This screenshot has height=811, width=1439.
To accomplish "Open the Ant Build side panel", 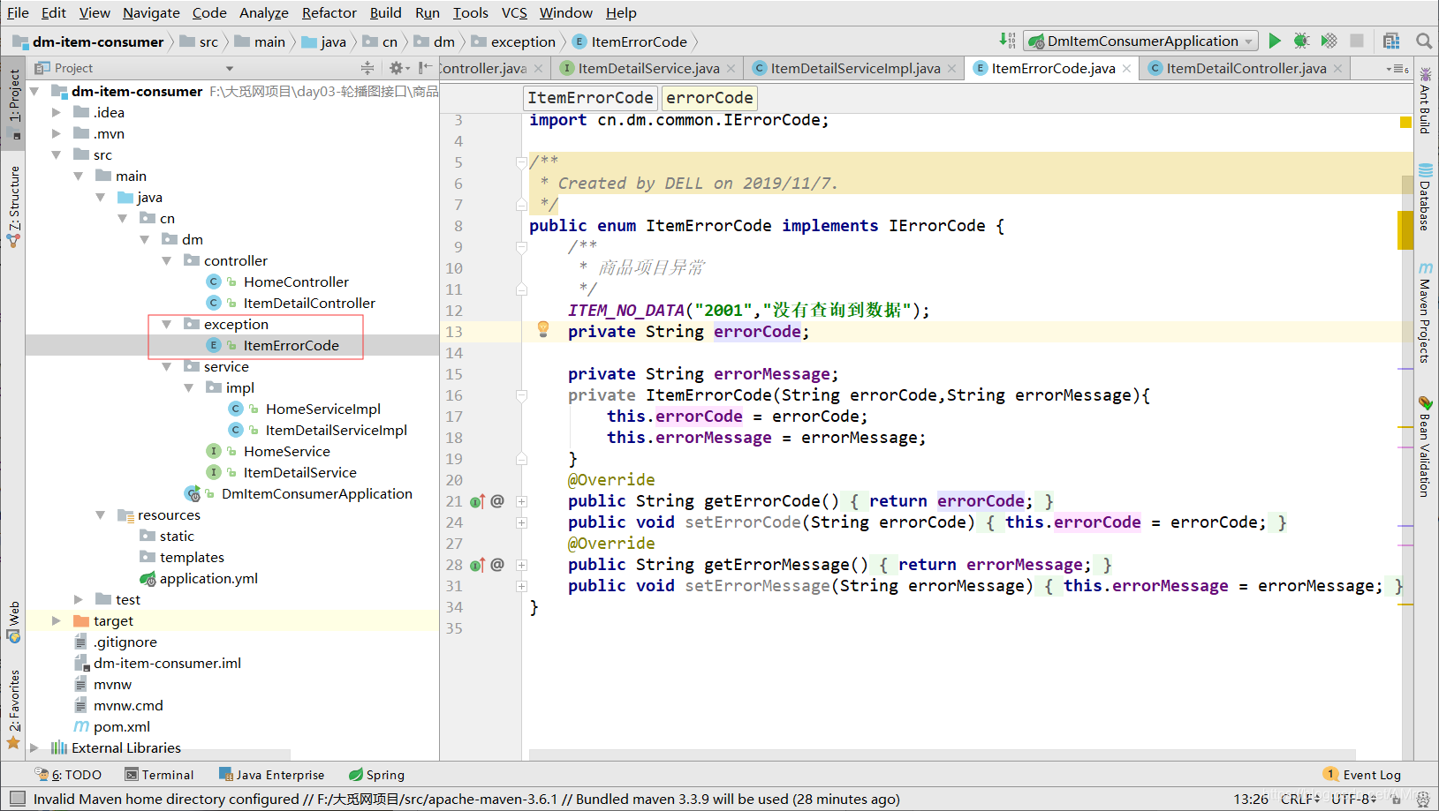I will click(1425, 100).
